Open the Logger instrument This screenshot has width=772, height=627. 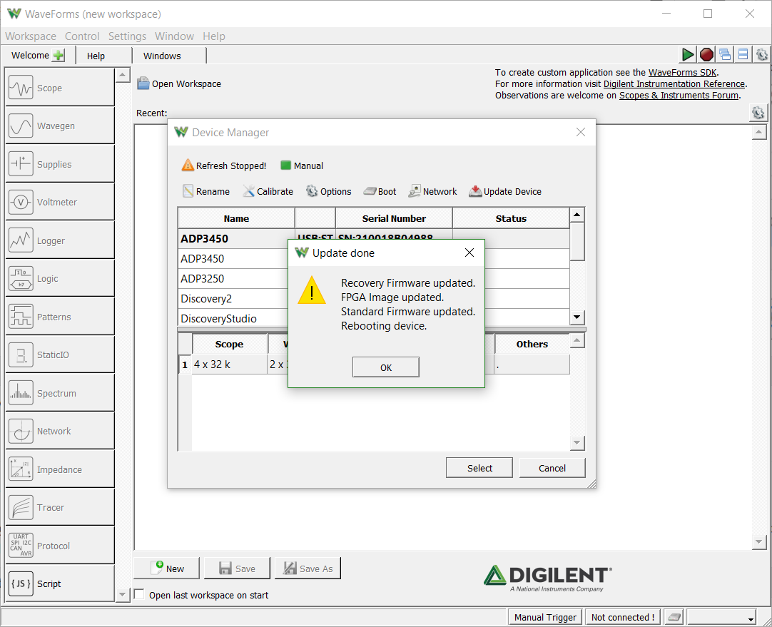(59, 240)
